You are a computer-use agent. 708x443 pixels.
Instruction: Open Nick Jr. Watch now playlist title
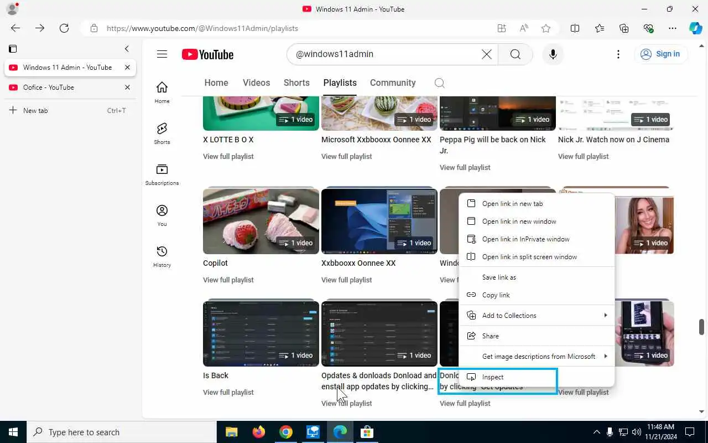[x=613, y=140]
